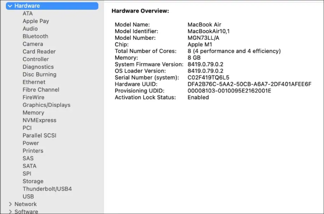Open the Thunderbolt/USB4 item
Image resolution: width=324 pixels, height=214 pixels.
[x=47, y=189]
